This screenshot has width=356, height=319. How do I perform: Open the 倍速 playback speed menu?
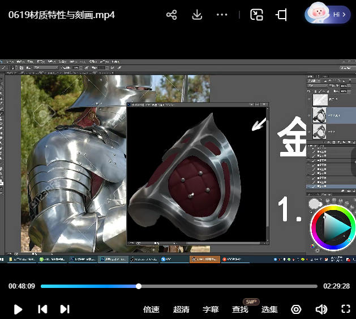pyautogui.click(x=151, y=309)
